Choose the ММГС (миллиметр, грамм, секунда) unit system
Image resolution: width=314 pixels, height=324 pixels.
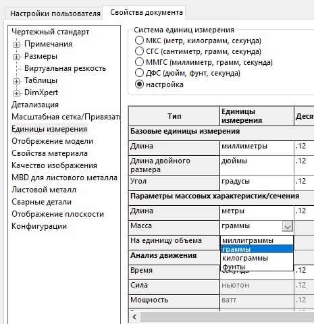click(139, 62)
